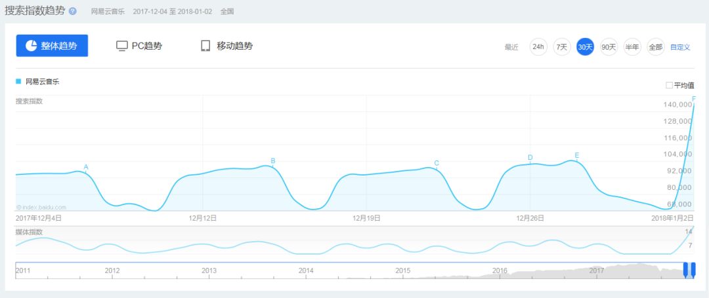Click the PC monitor icon

121,46
